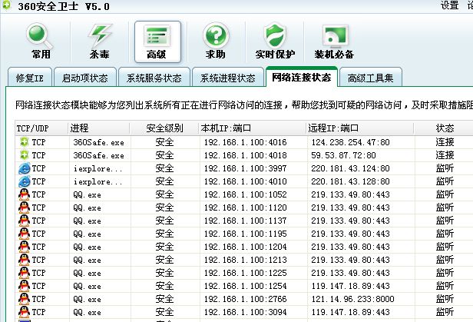Click 安全 level of port 1225 row
Image resolution: width=473 pixels, height=322 pixels.
[x=164, y=273]
